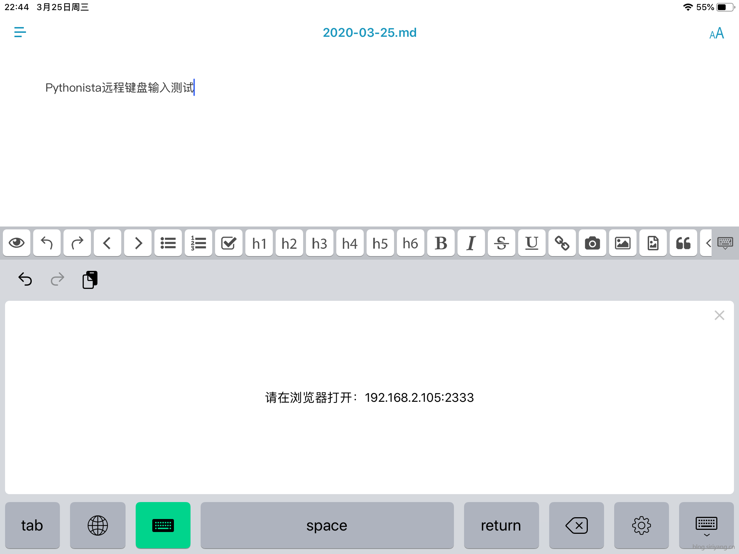Open font size AA settings

point(716,33)
